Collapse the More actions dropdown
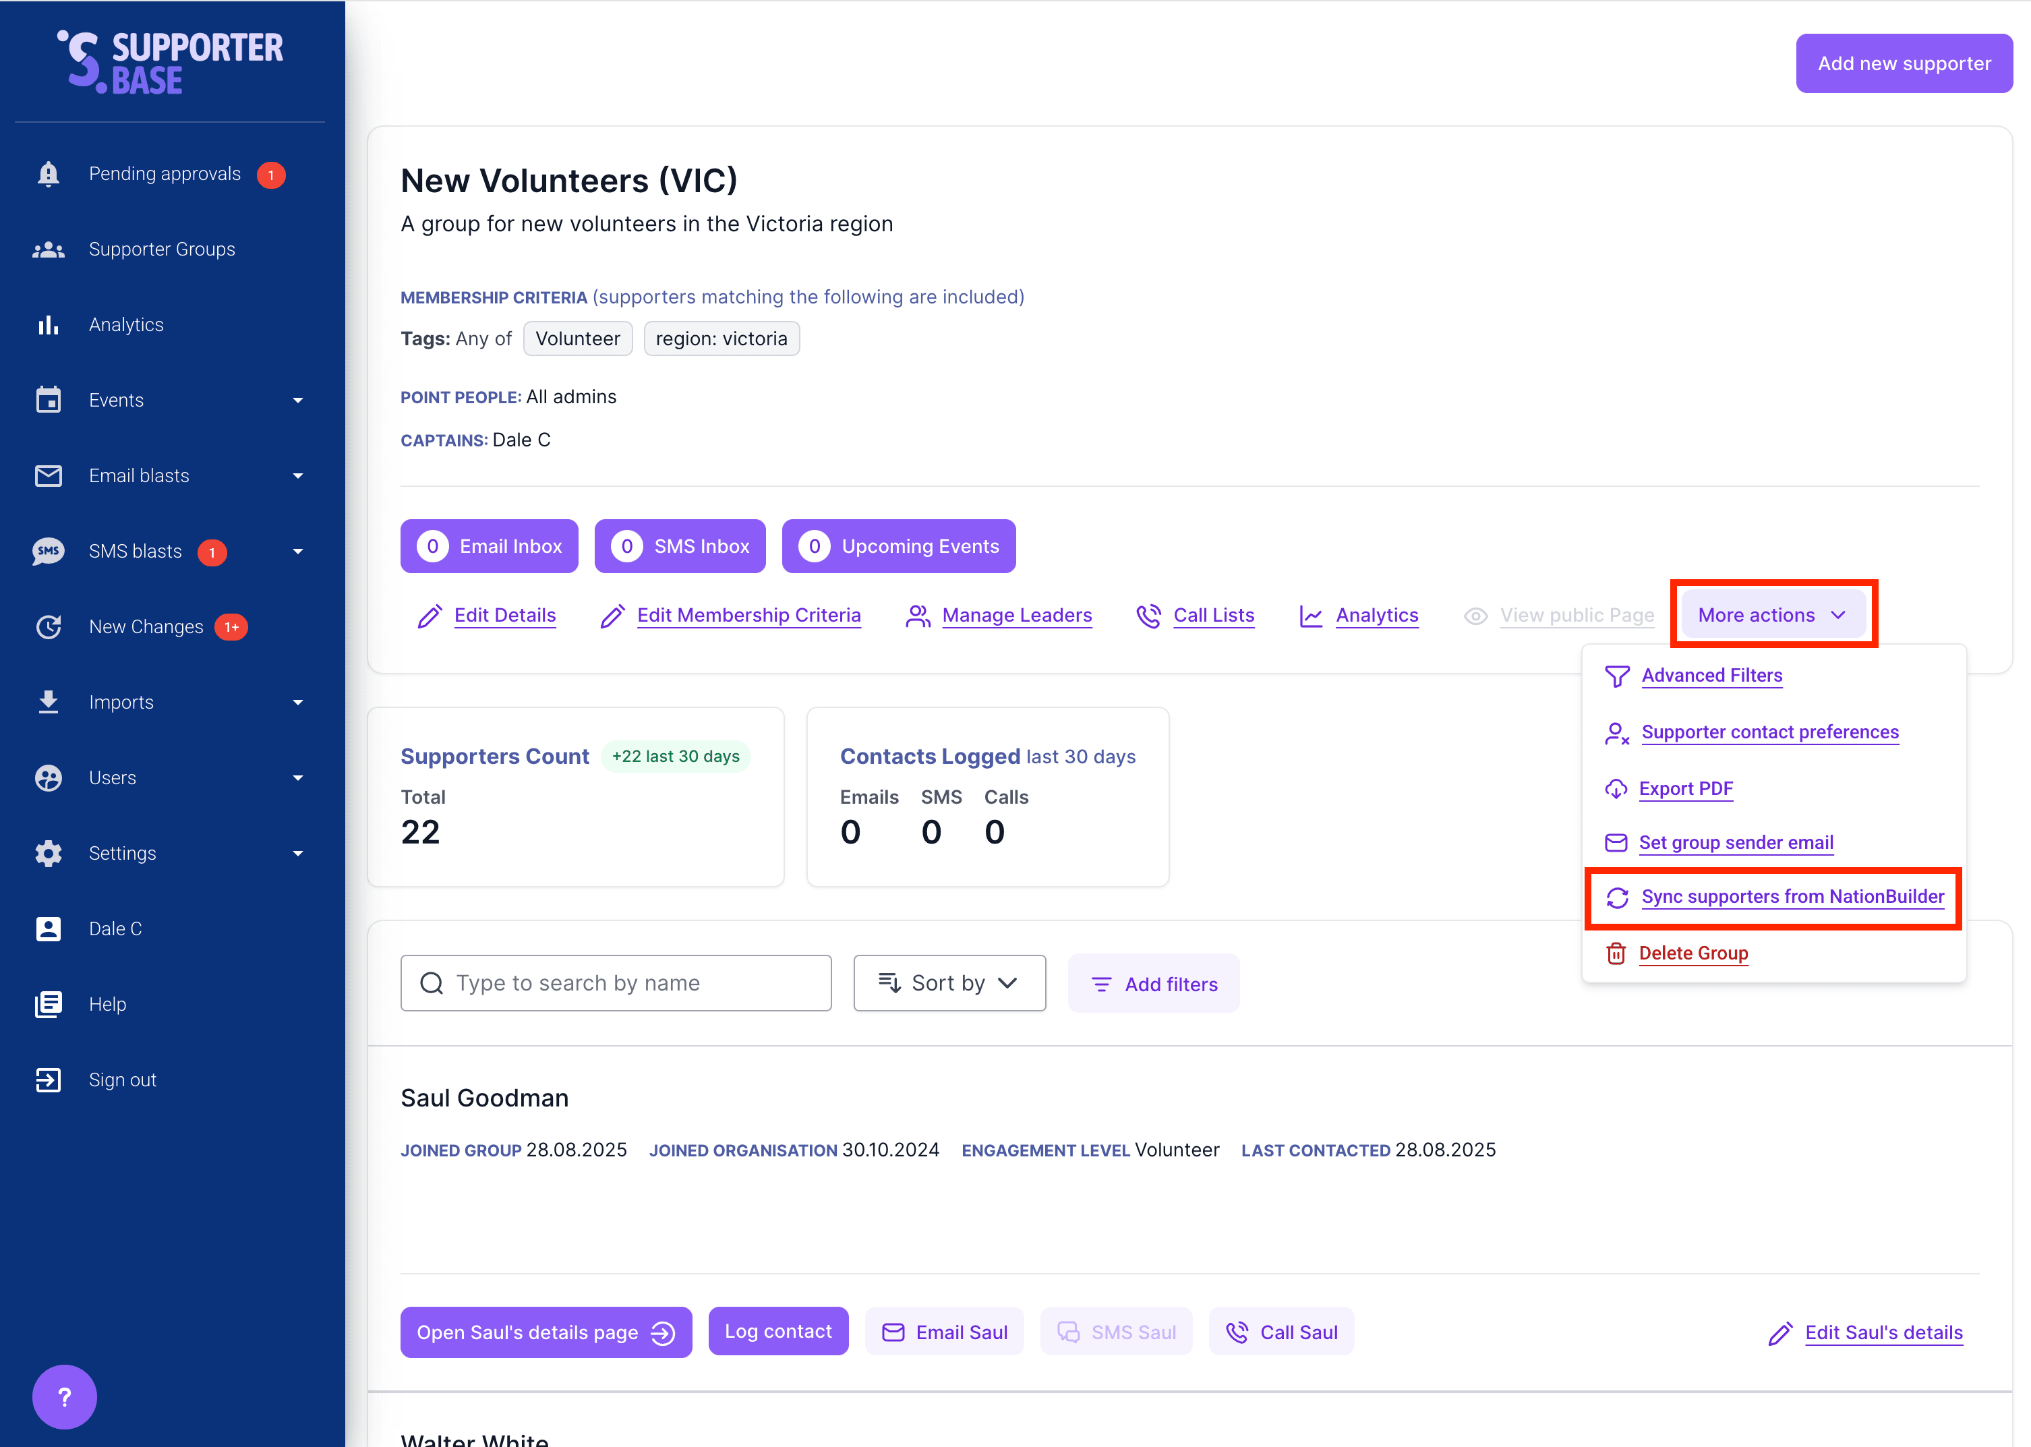The width and height of the screenshot is (2031, 1447). (1772, 615)
